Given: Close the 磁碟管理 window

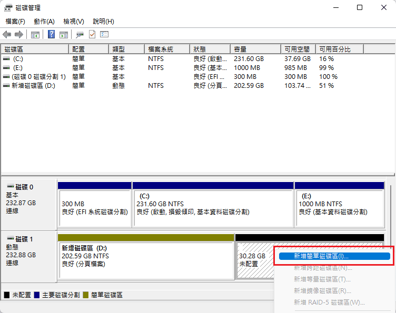Looking at the screenshot, I should coord(383,7).
